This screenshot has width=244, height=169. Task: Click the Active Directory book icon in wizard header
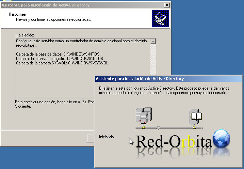pos(160,18)
